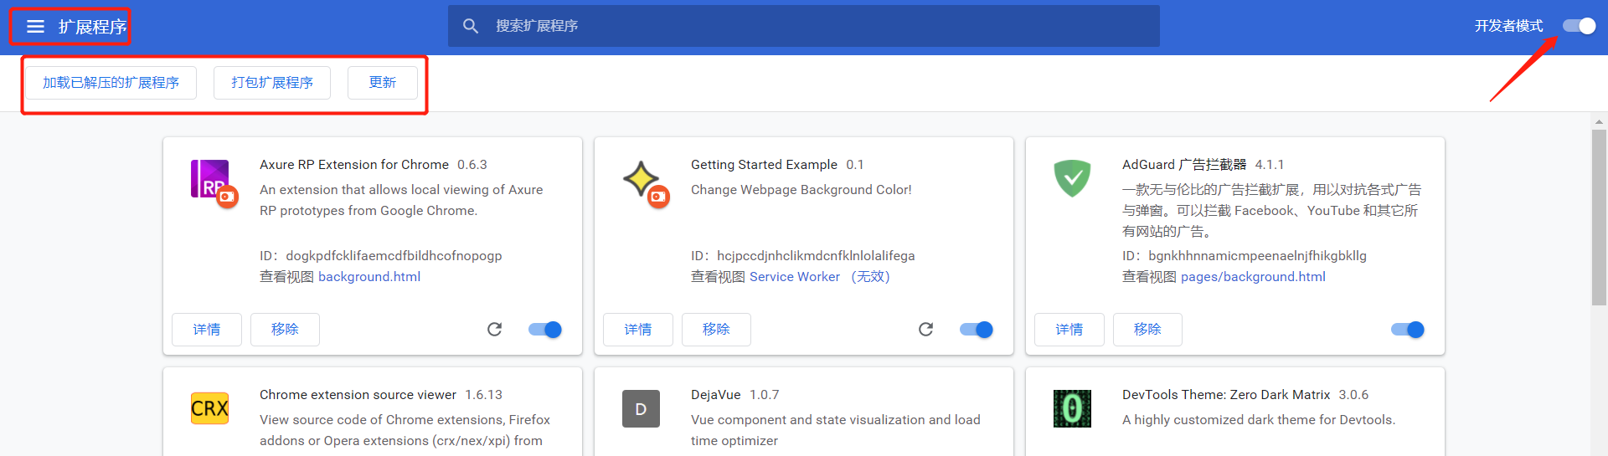Remove the Axure RP extension
Image resolution: width=1608 pixels, height=456 pixels.
click(285, 330)
